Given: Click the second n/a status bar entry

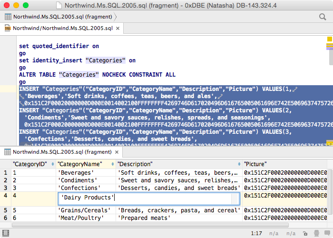Looking at the screenshot, I should [x=291, y=233].
